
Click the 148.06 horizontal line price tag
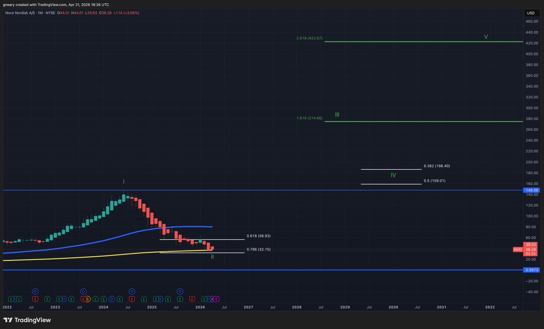(532, 190)
